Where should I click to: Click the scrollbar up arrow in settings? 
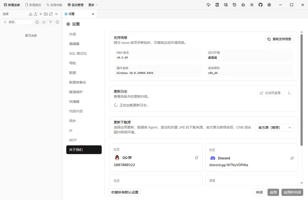click(301, 32)
